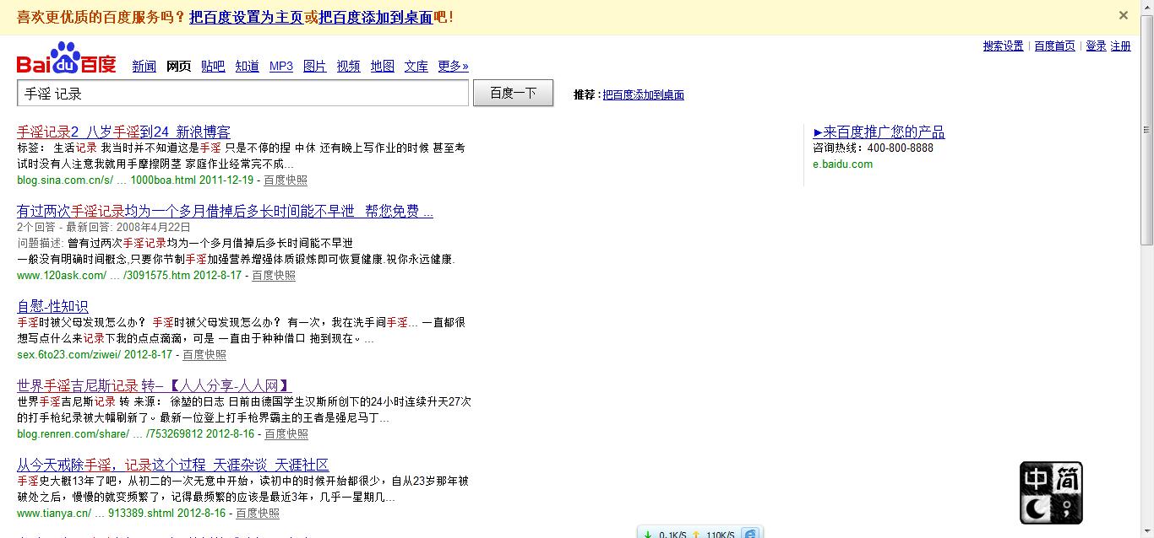Click 把百度添加到桌面 in the yellow banner
This screenshot has width=1154, height=538.
pos(376,17)
